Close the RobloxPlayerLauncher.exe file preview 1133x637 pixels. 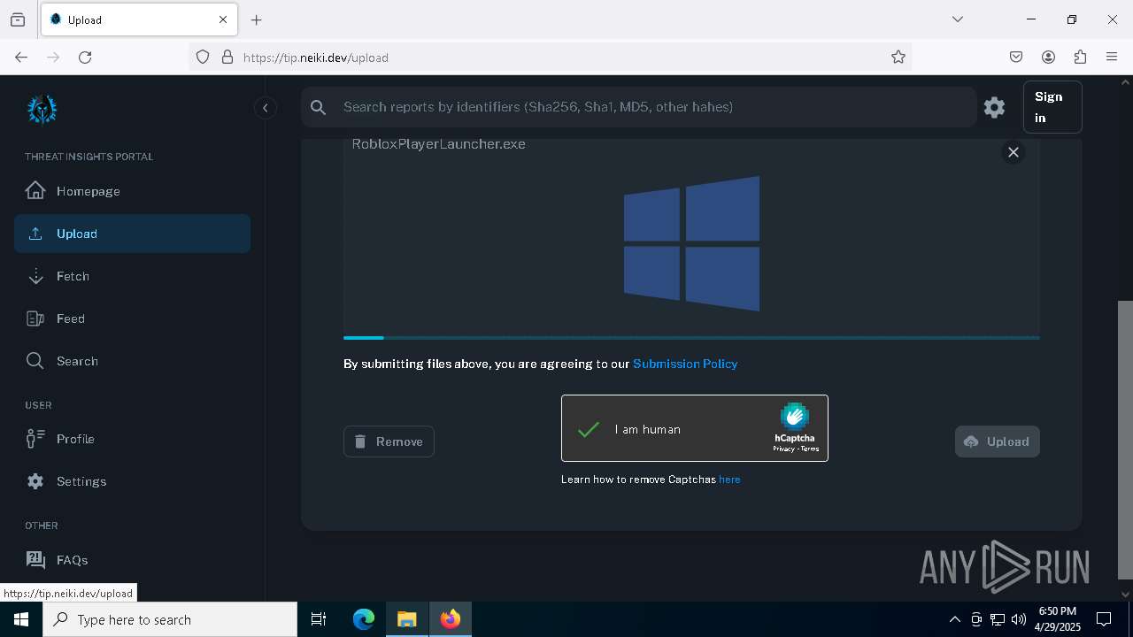click(1014, 152)
